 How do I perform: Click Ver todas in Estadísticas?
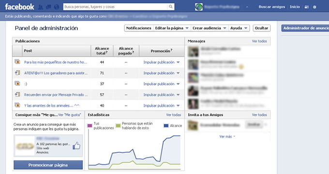tap(174, 115)
